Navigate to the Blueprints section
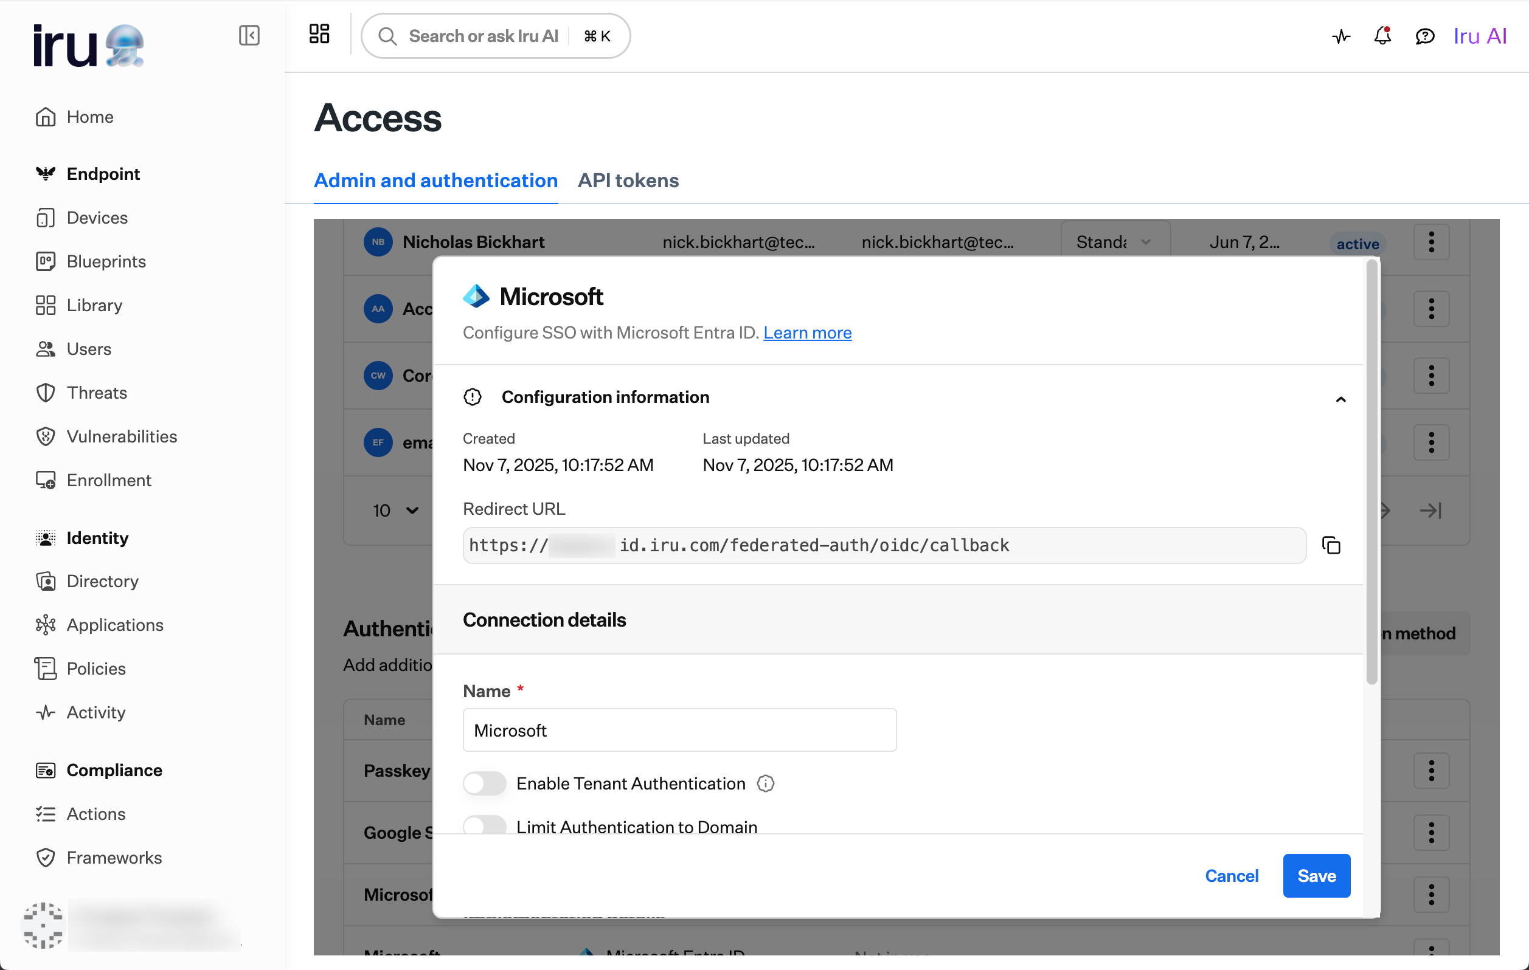This screenshot has width=1529, height=970. (105, 261)
